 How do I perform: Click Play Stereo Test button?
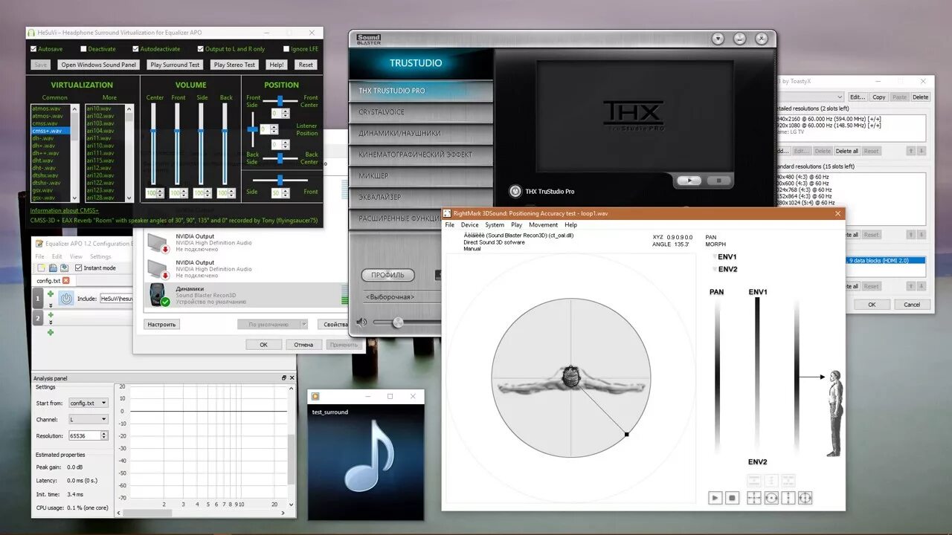234,65
